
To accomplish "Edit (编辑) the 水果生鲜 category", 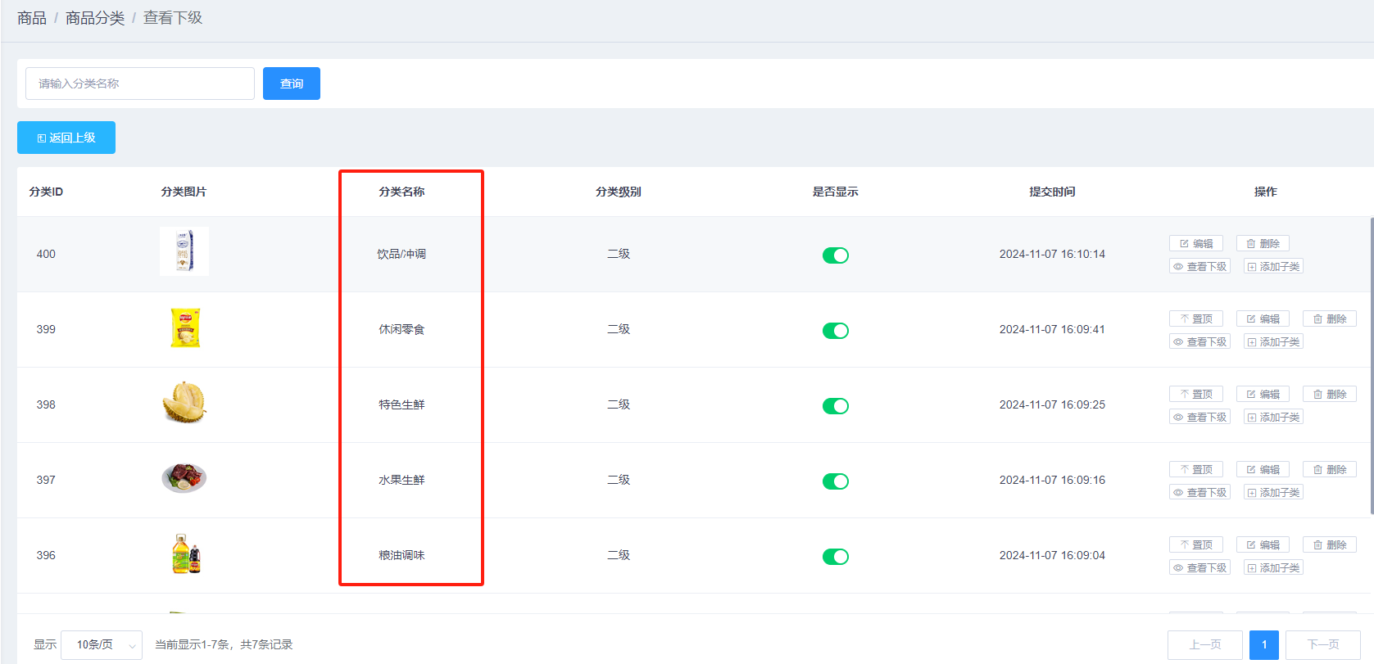I will point(1263,469).
